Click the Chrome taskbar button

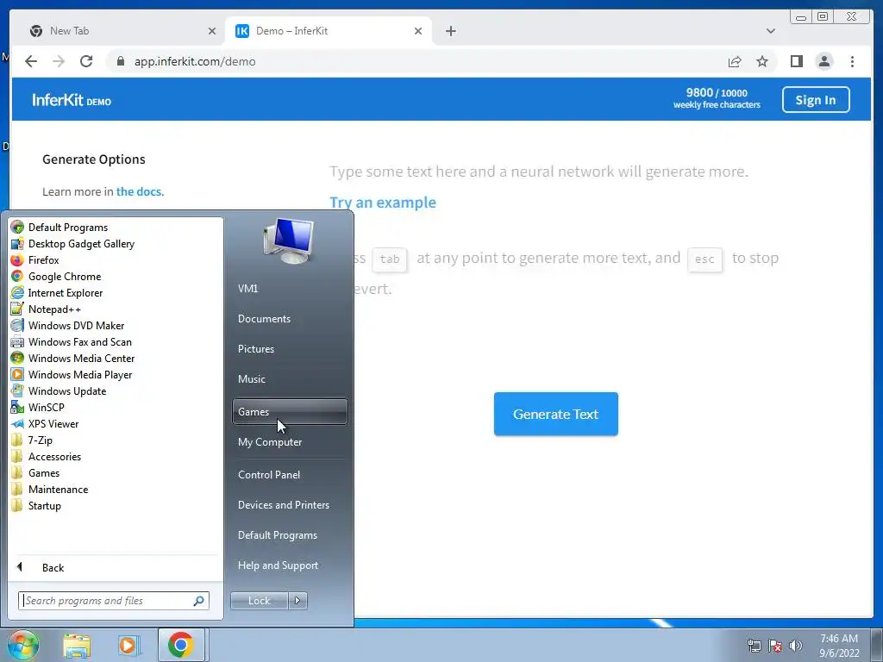pos(181,645)
